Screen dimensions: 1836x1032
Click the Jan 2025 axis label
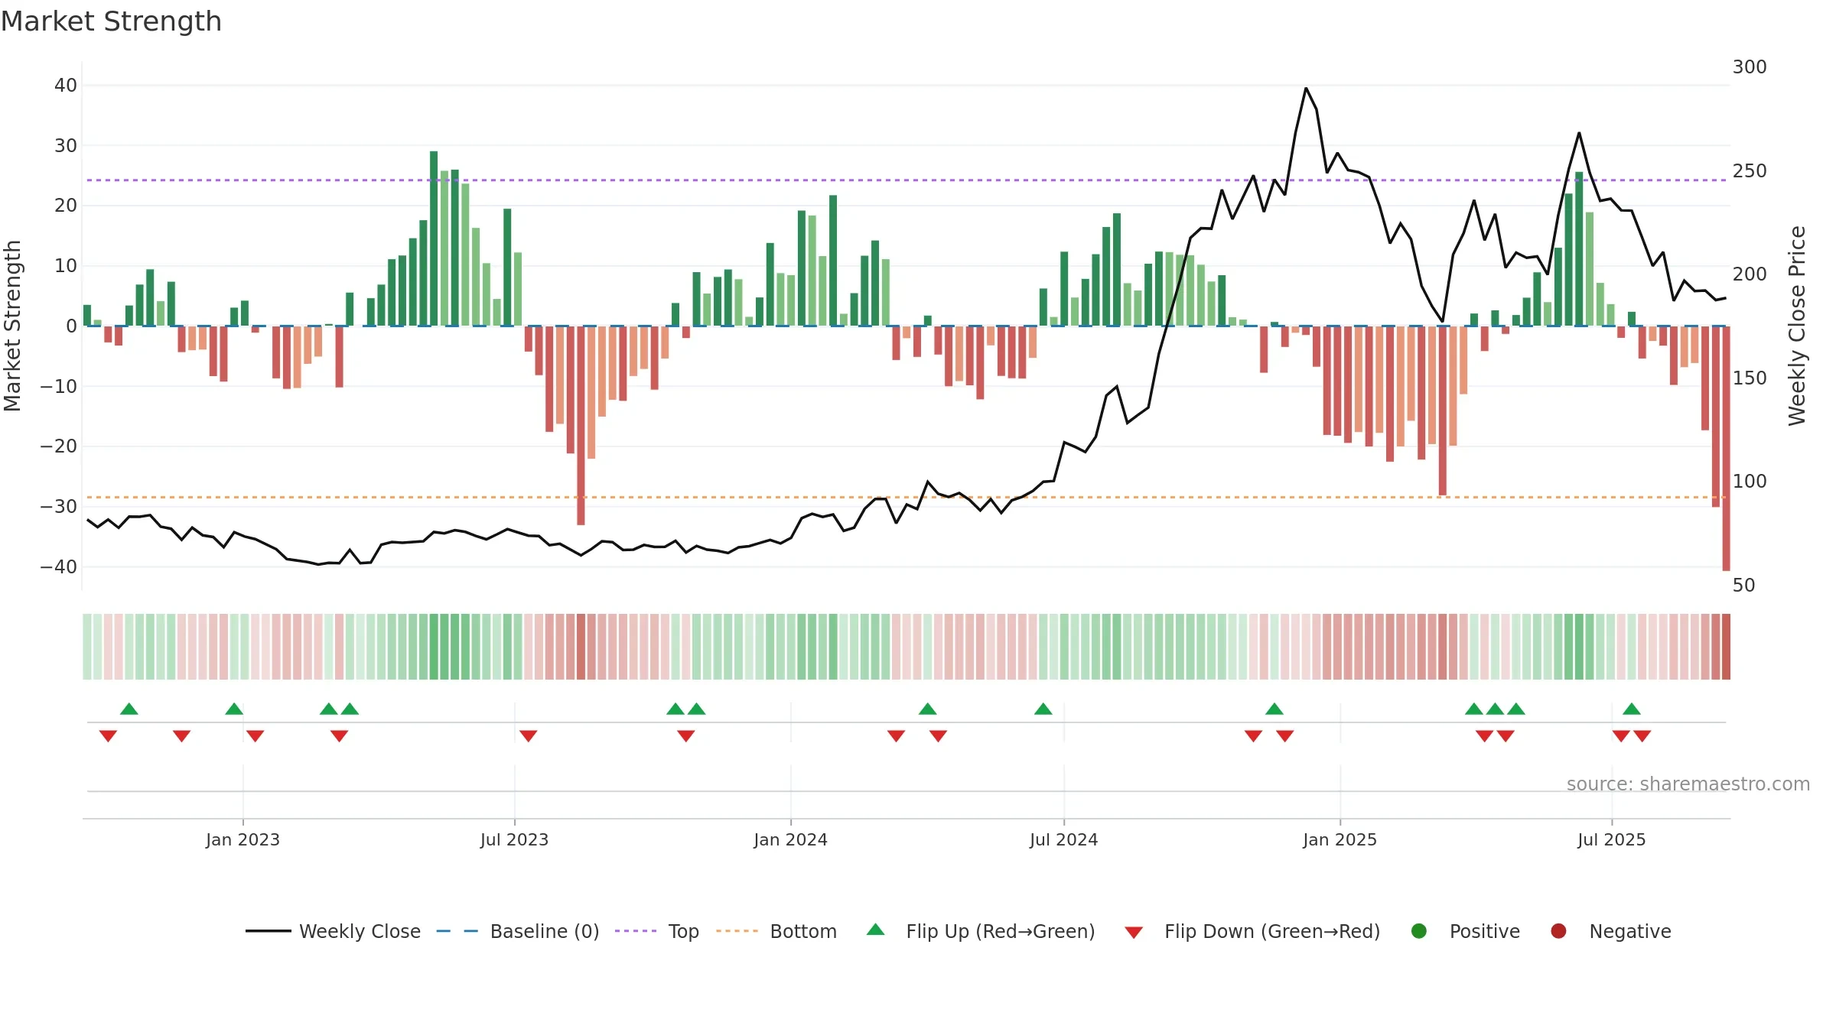[1340, 840]
